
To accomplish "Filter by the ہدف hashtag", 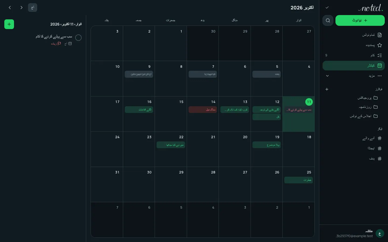I will point(354,159).
